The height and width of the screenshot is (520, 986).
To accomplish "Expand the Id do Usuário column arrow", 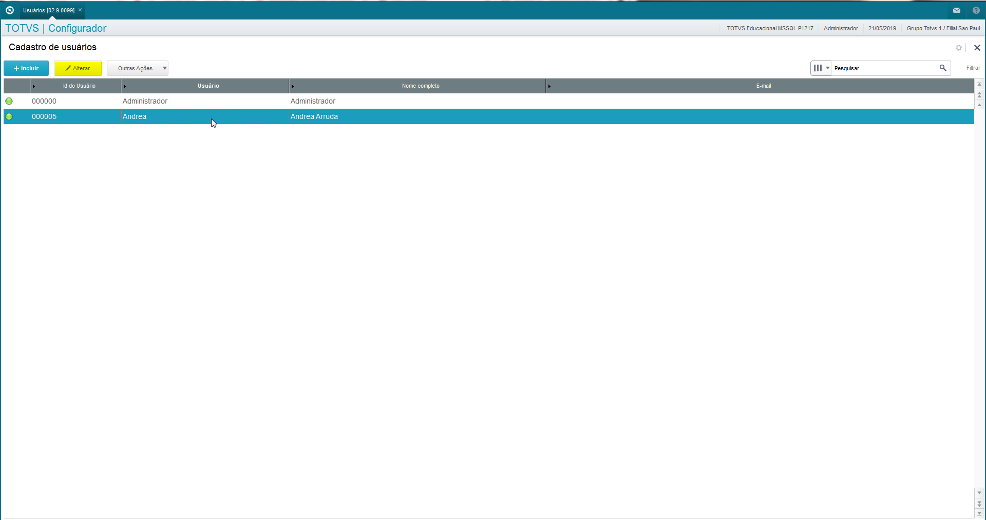I will pyautogui.click(x=34, y=86).
